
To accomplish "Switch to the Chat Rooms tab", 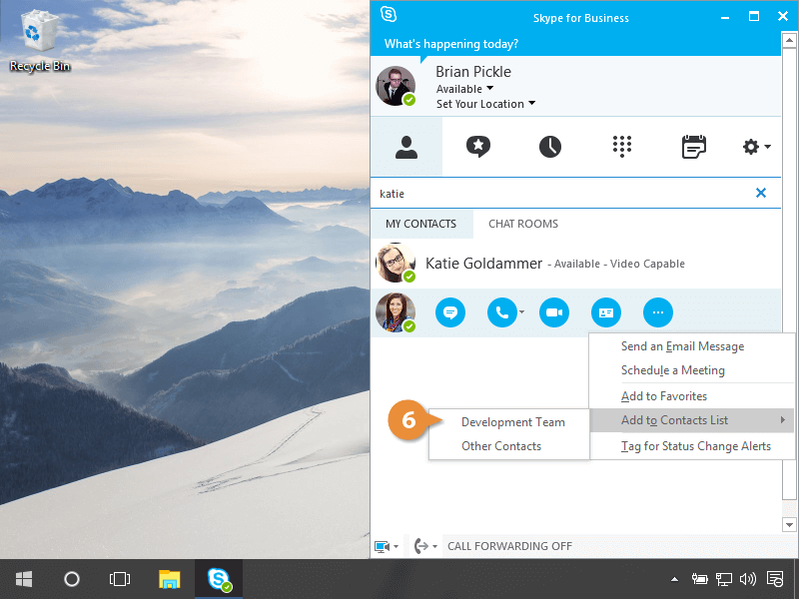I will click(x=522, y=224).
